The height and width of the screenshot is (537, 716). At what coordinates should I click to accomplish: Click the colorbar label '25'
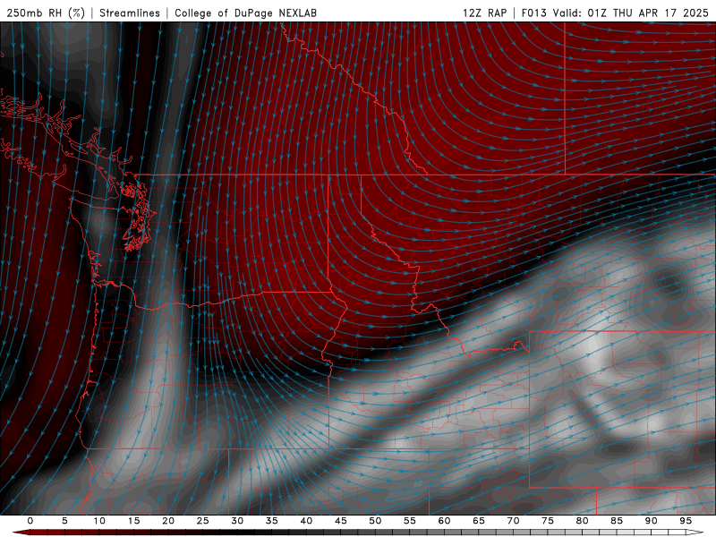click(x=203, y=521)
